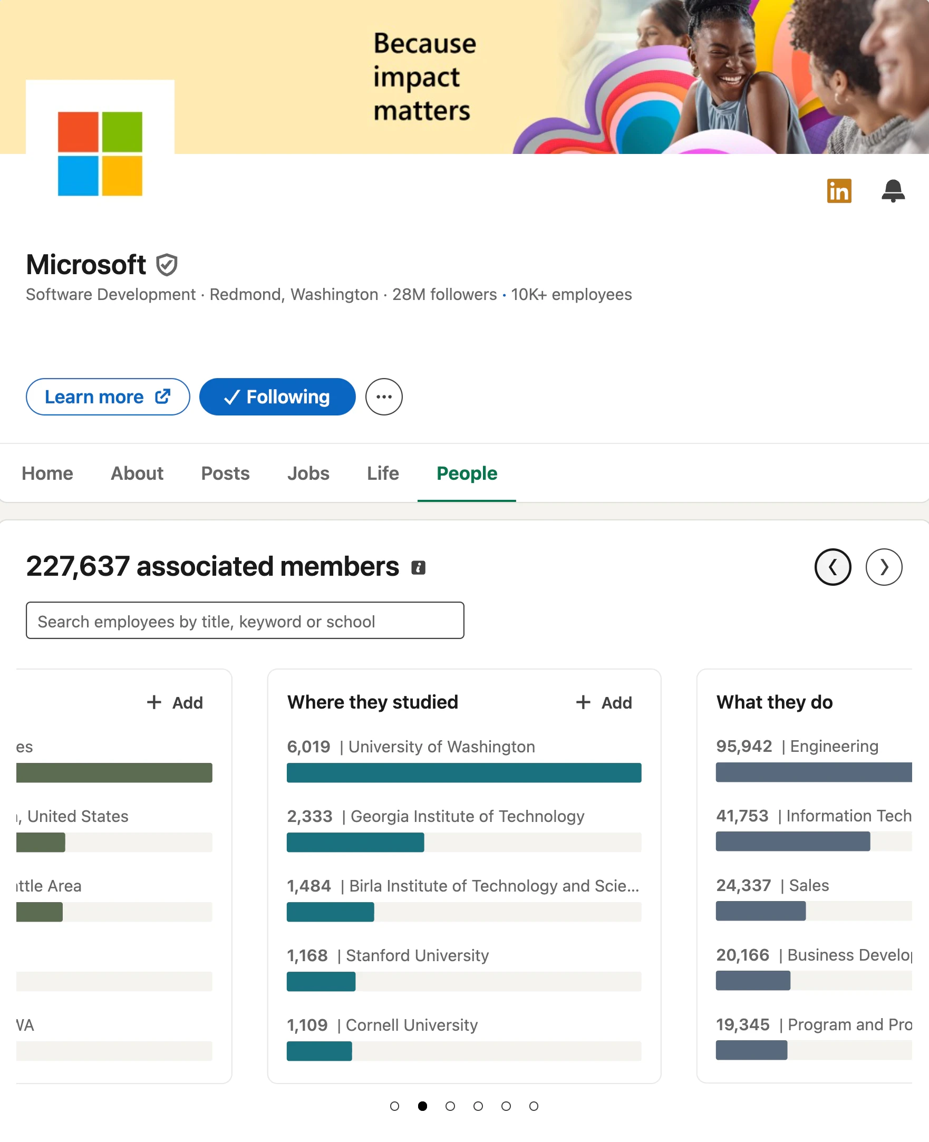This screenshot has height=1142, width=929.
Task: Toggle the Following button to unfollow
Action: point(277,397)
